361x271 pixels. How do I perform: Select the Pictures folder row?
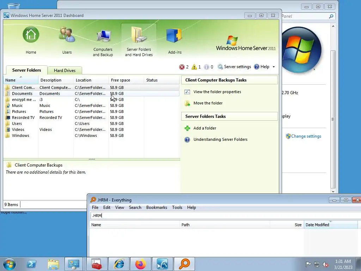pyautogui.click(x=91, y=111)
